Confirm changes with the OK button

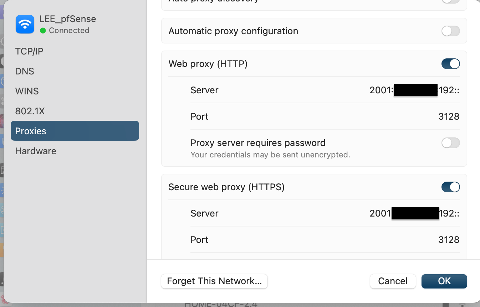point(444,281)
